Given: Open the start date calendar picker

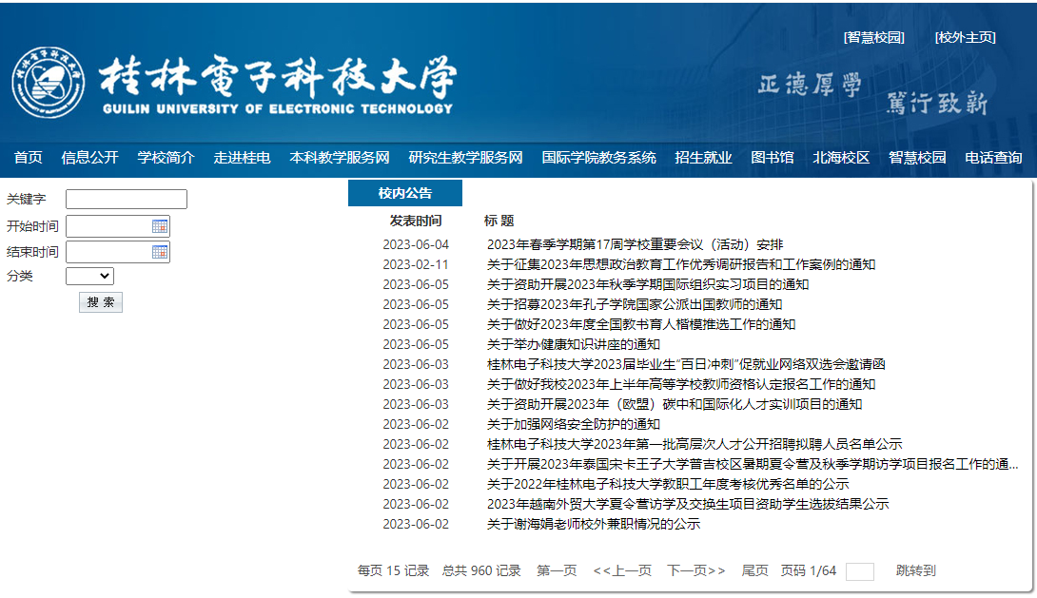Looking at the screenshot, I should pyautogui.click(x=160, y=226).
